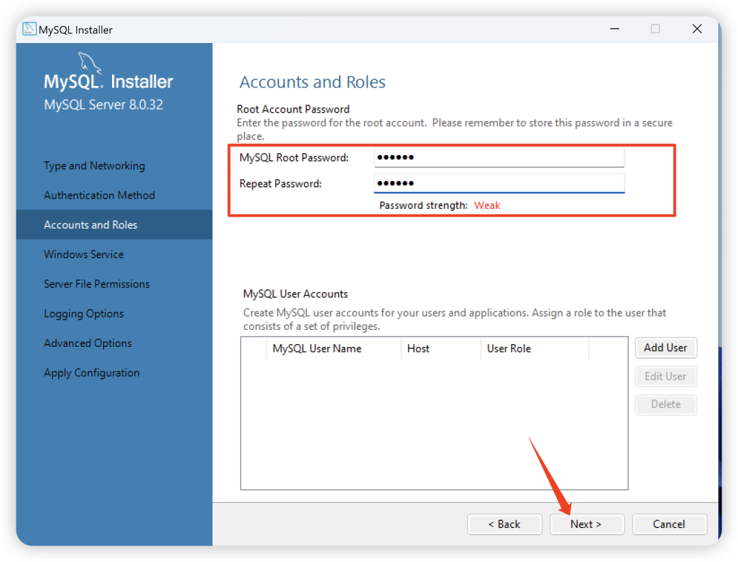Click the Delete user button

click(666, 404)
